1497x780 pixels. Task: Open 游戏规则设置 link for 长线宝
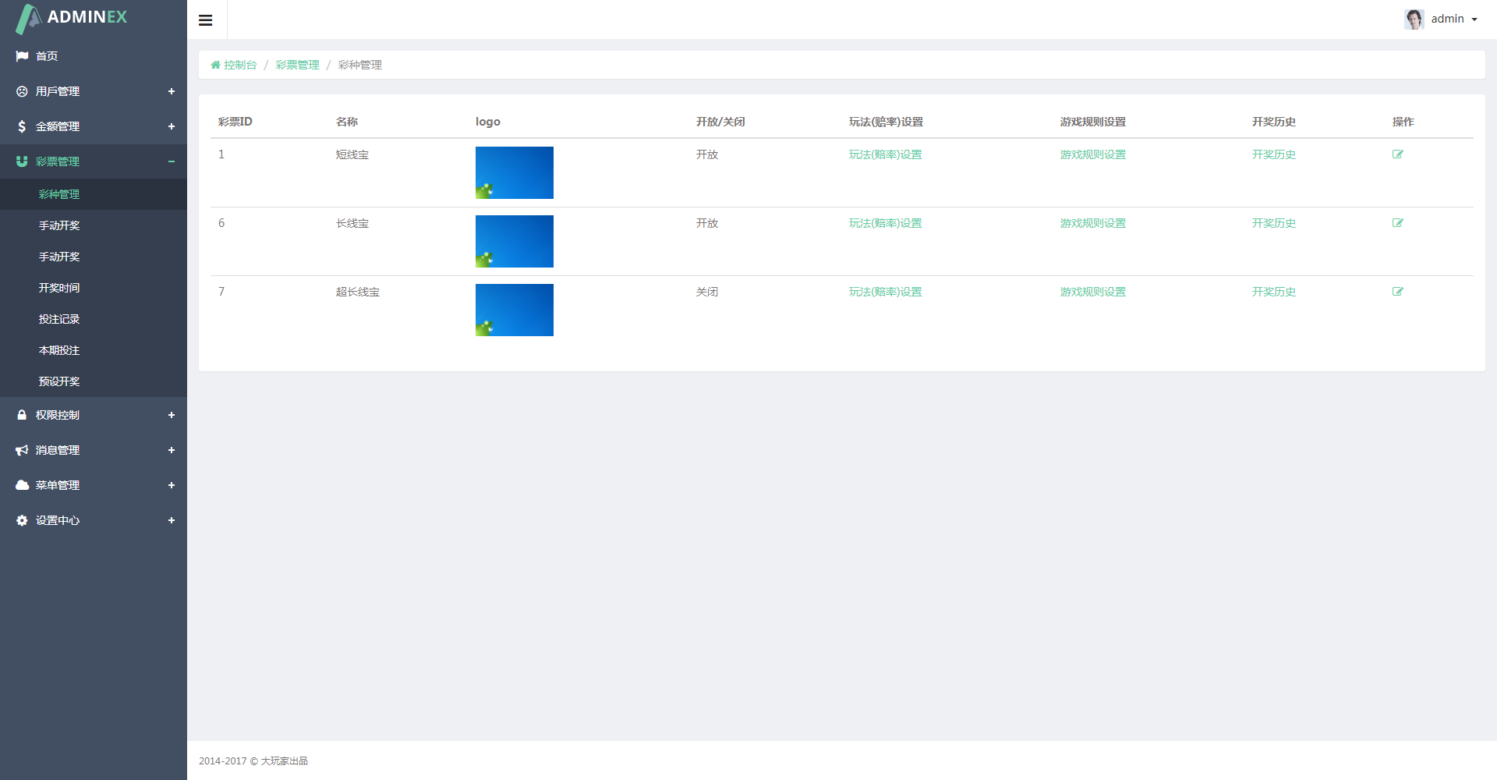pos(1092,223)
